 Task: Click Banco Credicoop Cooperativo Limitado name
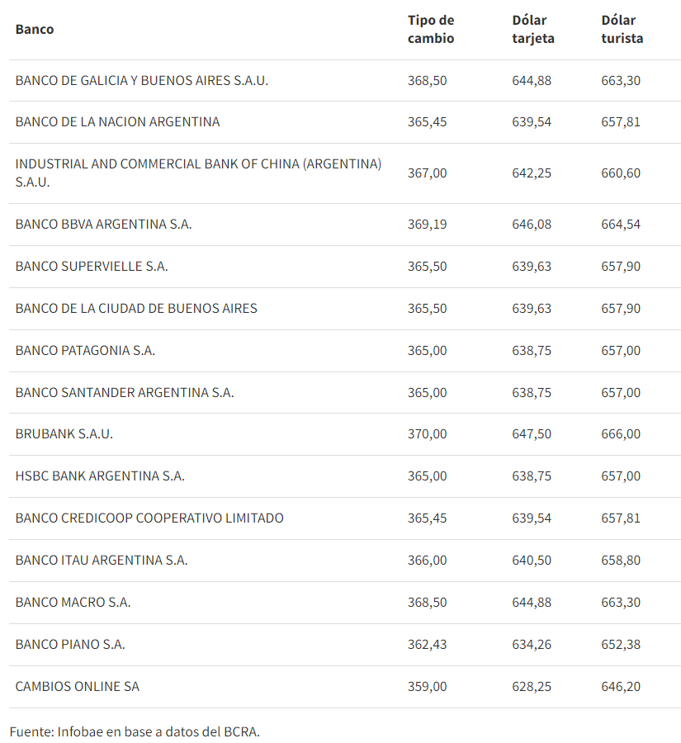(x=149, y=518)
